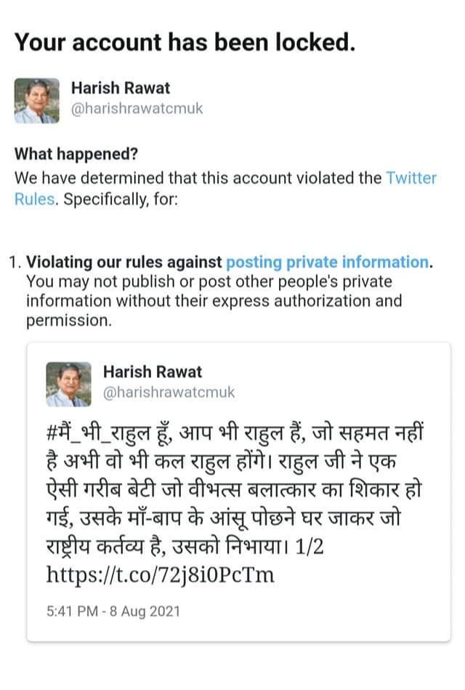Open the avatar inside the quoted tweet card
The image size is (465, 690).
[68, 384]
